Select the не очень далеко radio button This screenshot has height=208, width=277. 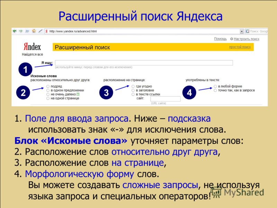coord(48,94)
